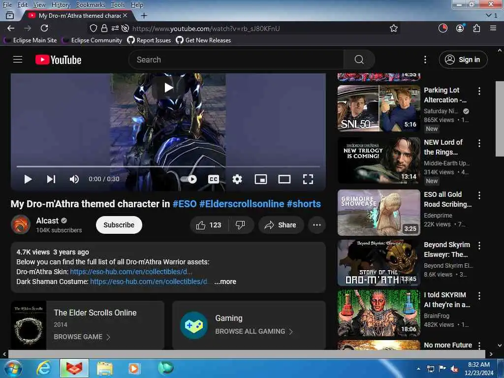Open more actions ellipsis under video
This screenshot has height=378, width=504.
click(317, 225)
